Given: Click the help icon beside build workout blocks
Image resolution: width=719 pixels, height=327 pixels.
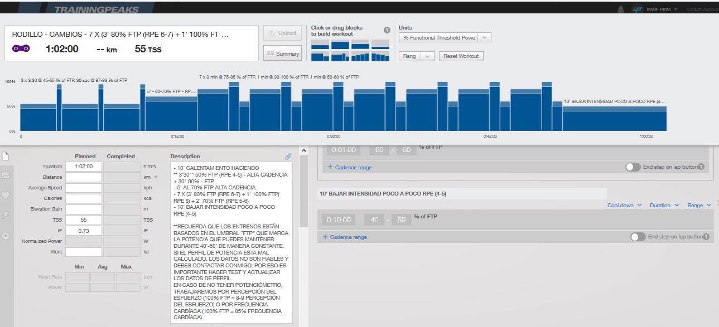Looking at the screenshot, I should (x=387, y=30).
